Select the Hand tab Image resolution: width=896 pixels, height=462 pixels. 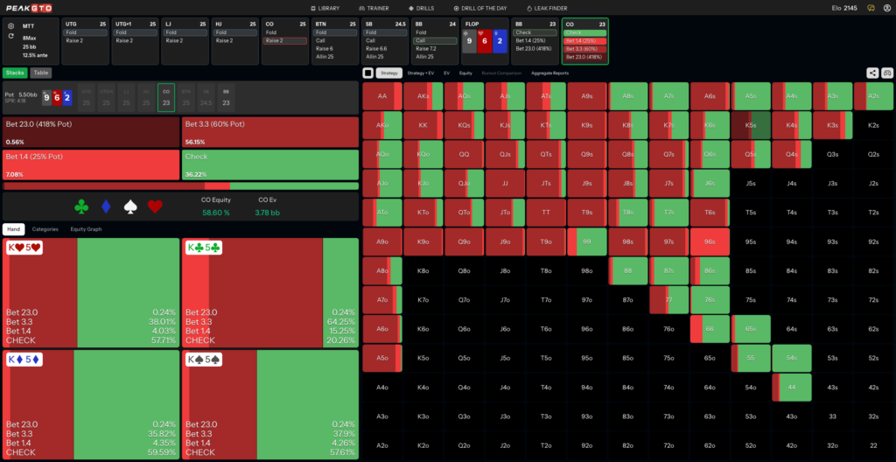click(14, 228)
